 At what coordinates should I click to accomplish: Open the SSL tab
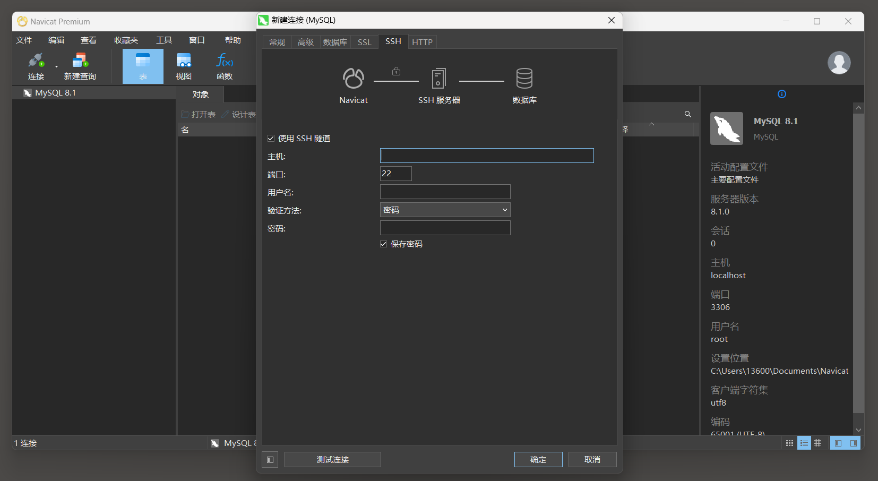365,42
